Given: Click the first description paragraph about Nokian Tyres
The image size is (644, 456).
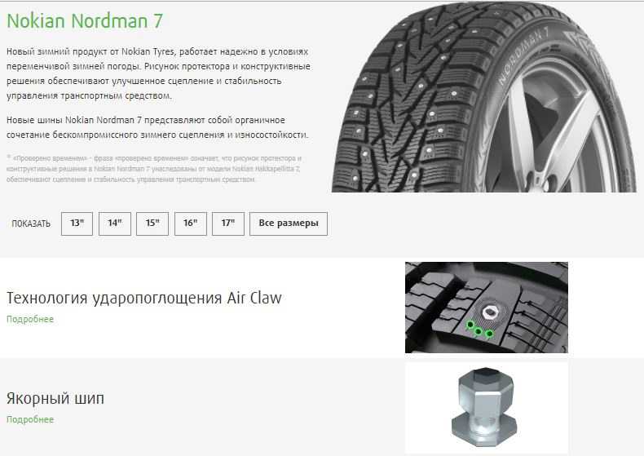Looking at the screenshot, I should click(158, 73).
